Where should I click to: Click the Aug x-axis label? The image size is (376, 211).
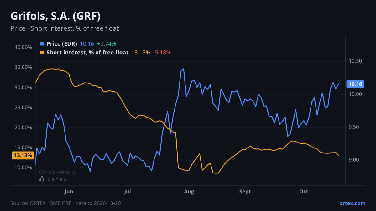(x=188, y=192)
